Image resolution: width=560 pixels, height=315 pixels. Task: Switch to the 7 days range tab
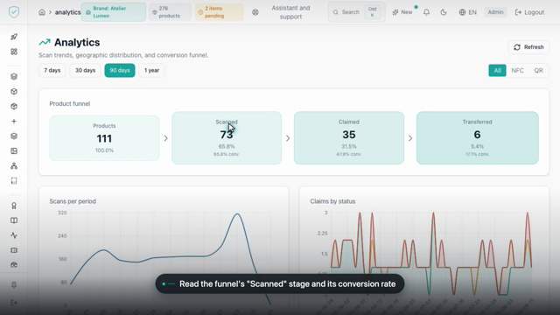click(x=52, y=70)
